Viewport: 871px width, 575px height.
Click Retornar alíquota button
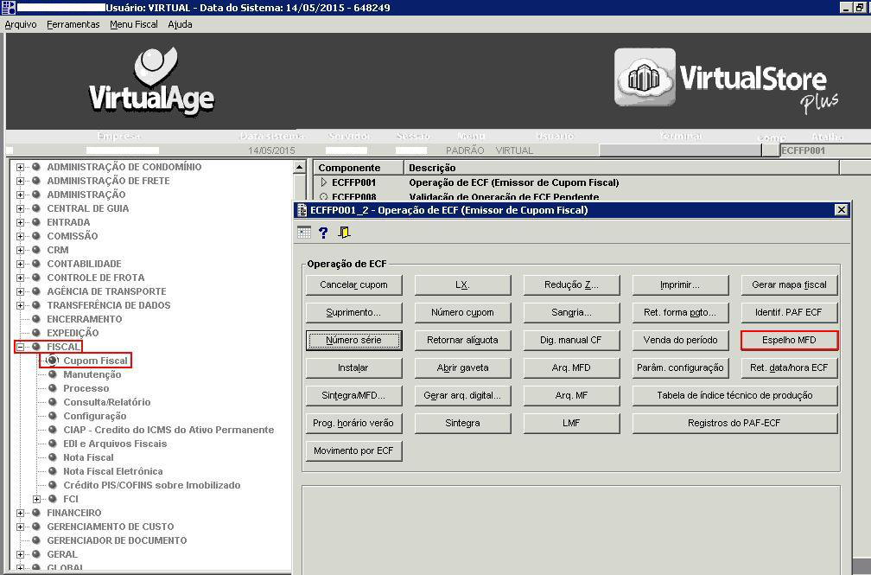point(463,341)
